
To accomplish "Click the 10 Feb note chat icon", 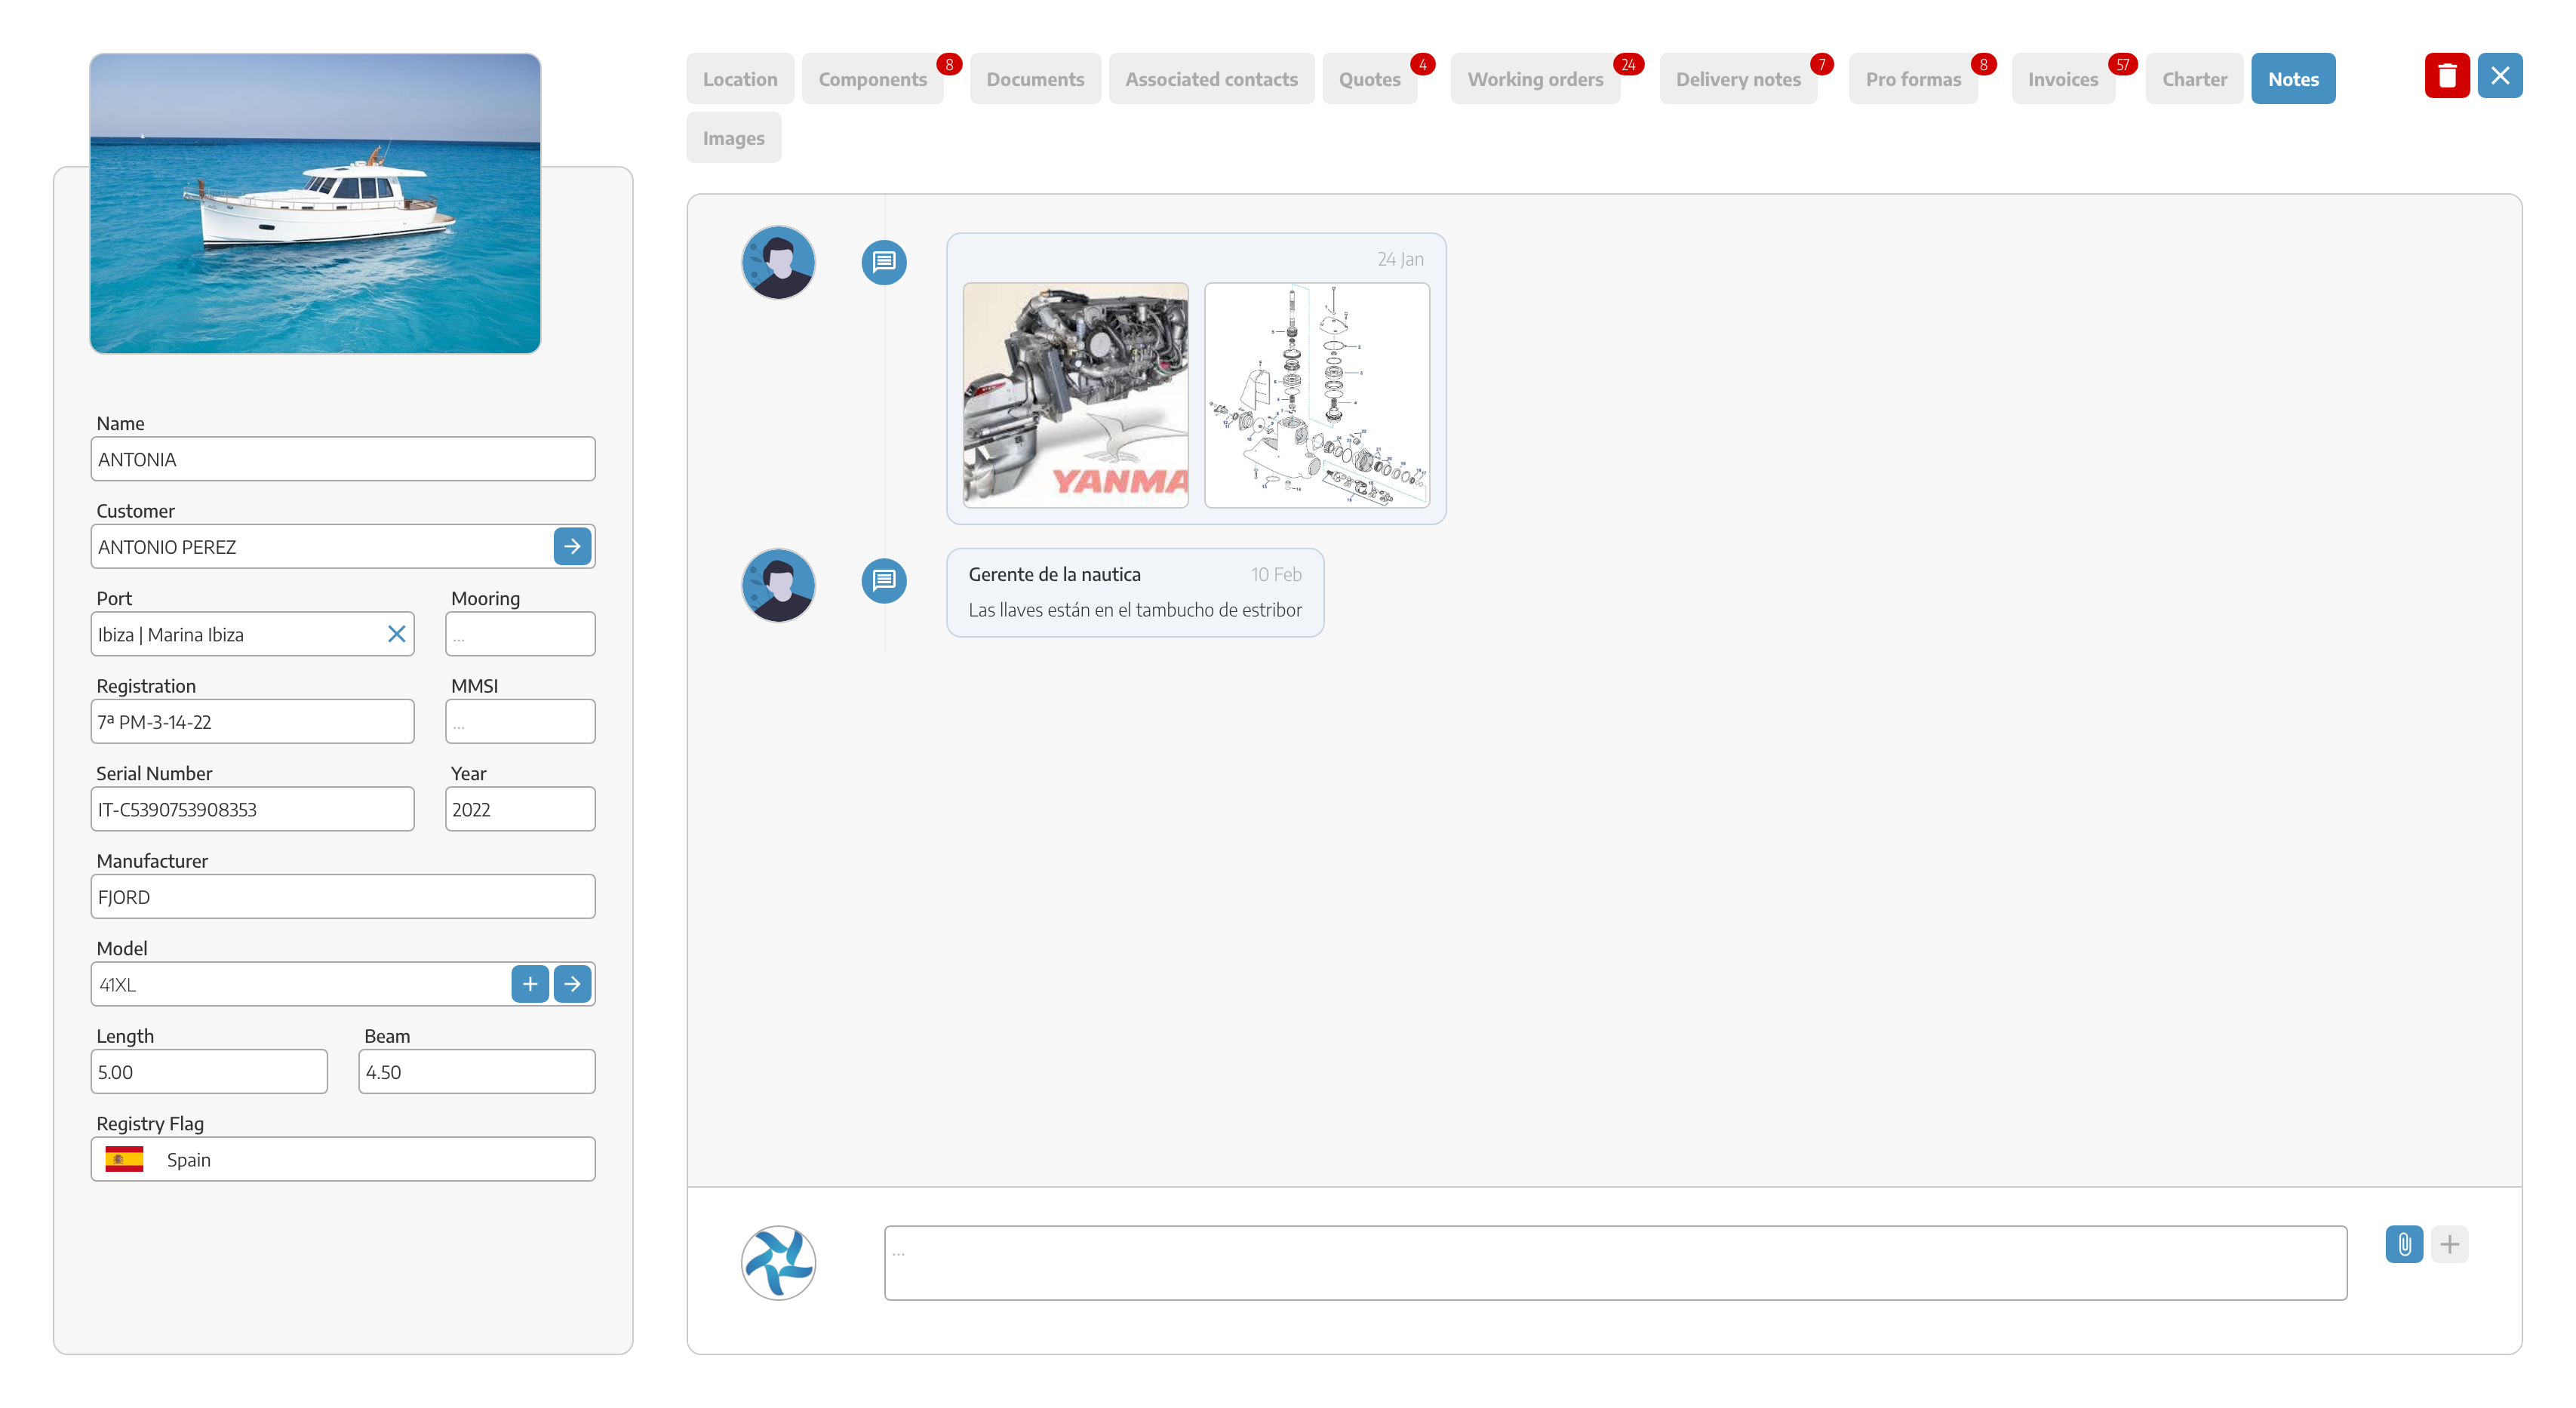I will click(x=884, y=580).
